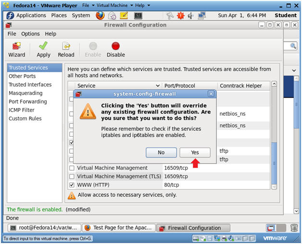Toggle the WWW (HTTP) checkbox
Image resolution: width=302 pixels, height=244 pixels.
[72, 185]
